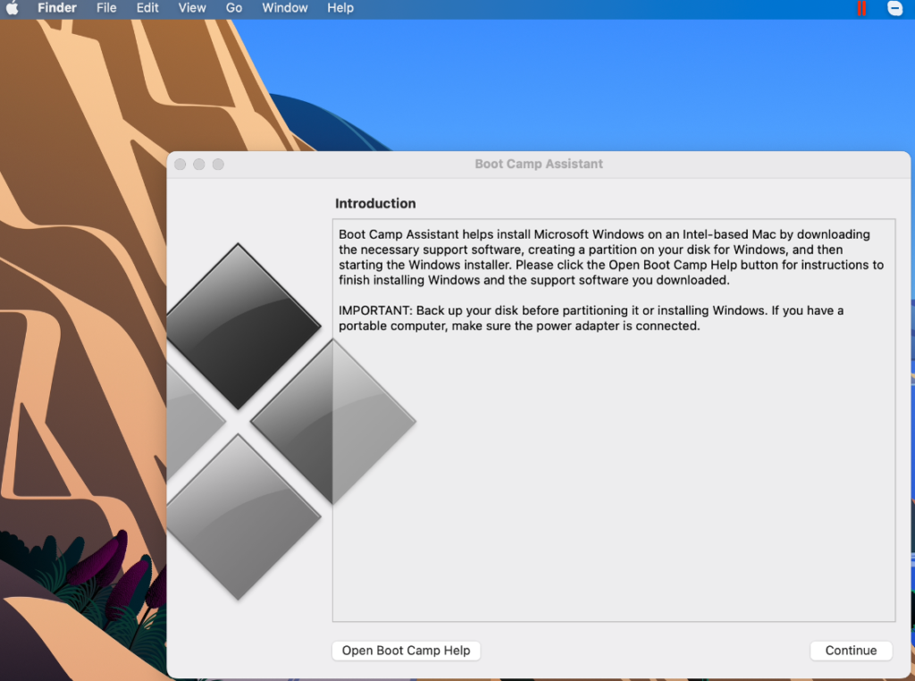
Task: Click the zoom button of Boot Camp Assistant
Action: [x=218, y=164]
